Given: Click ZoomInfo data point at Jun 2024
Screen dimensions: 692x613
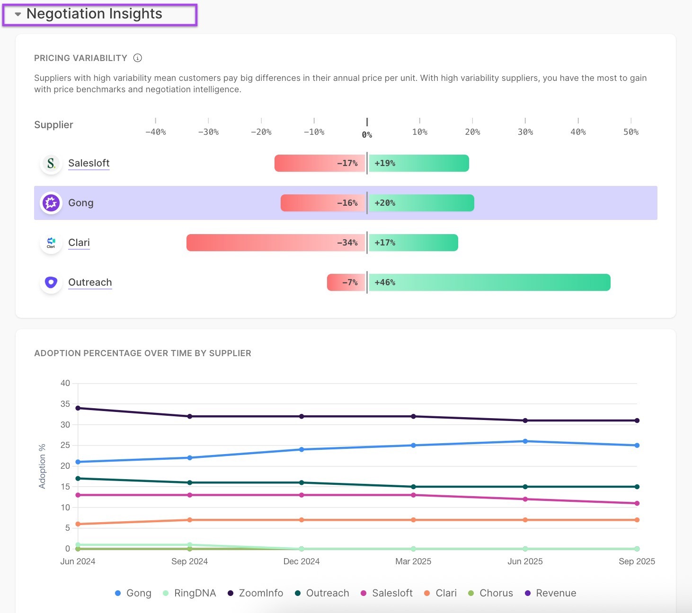Looking at the screenshot, I should [x=78, y=408].
